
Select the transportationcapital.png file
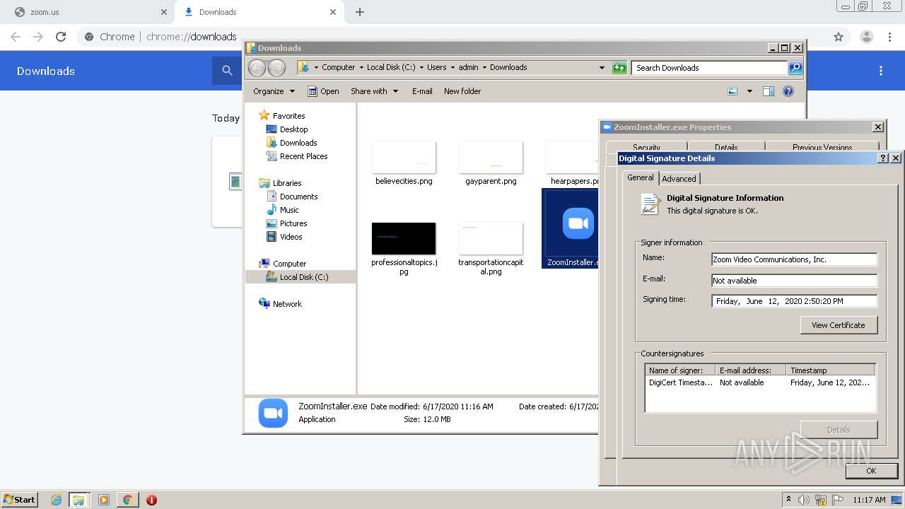(x=491, y=248)
